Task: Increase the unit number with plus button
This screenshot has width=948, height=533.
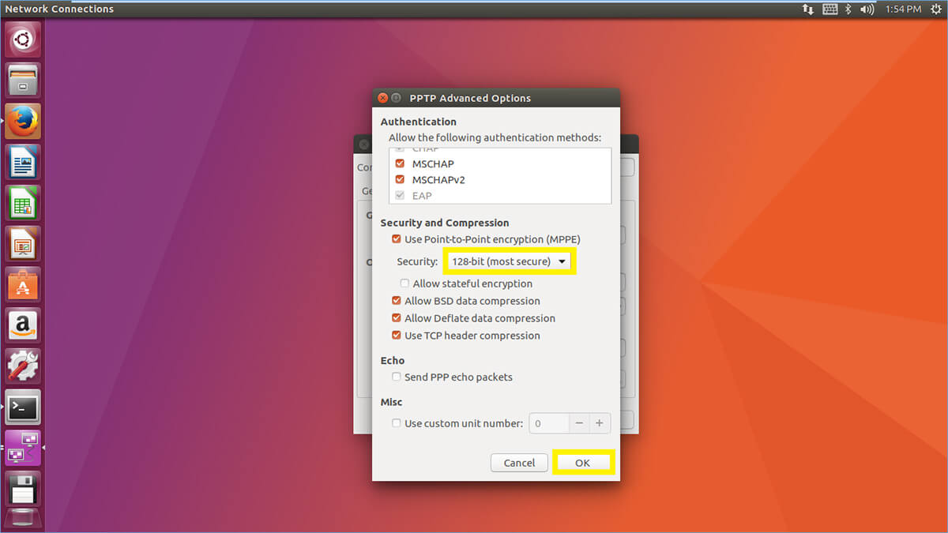Action: (600, 423)
